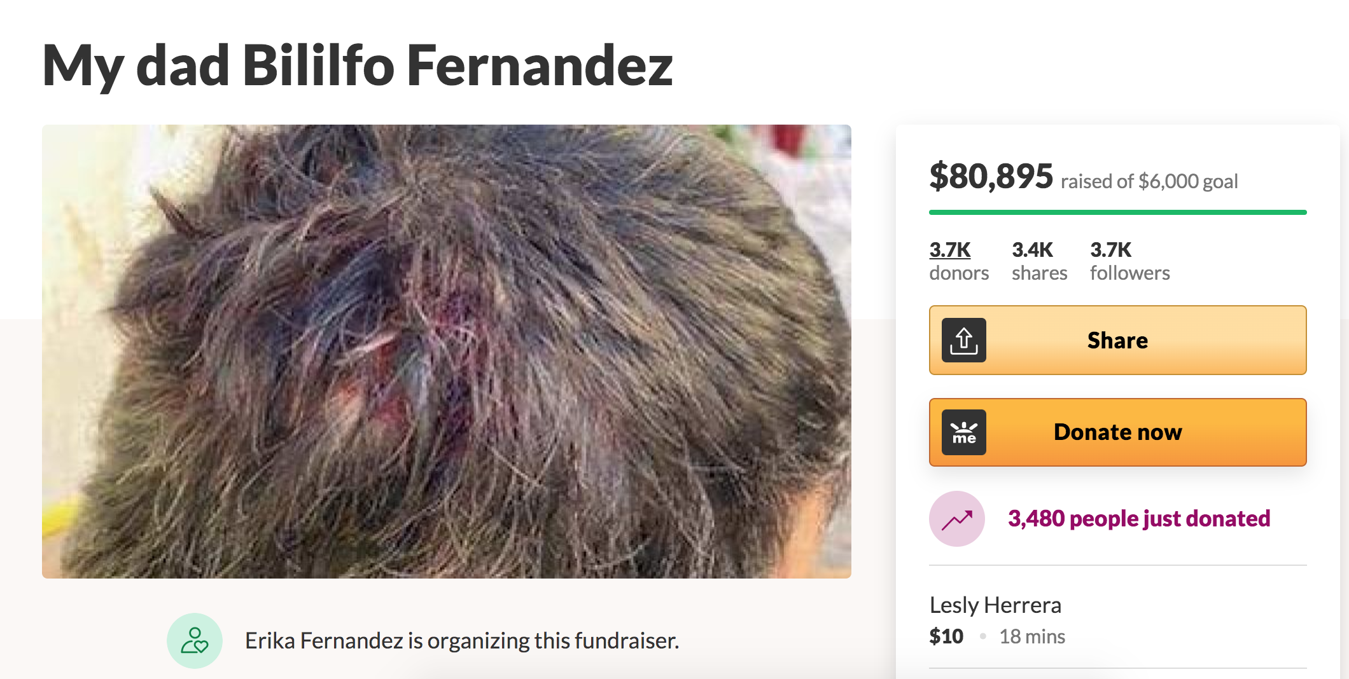
Task: Click the share upload icon
Action: coord(963,340)
